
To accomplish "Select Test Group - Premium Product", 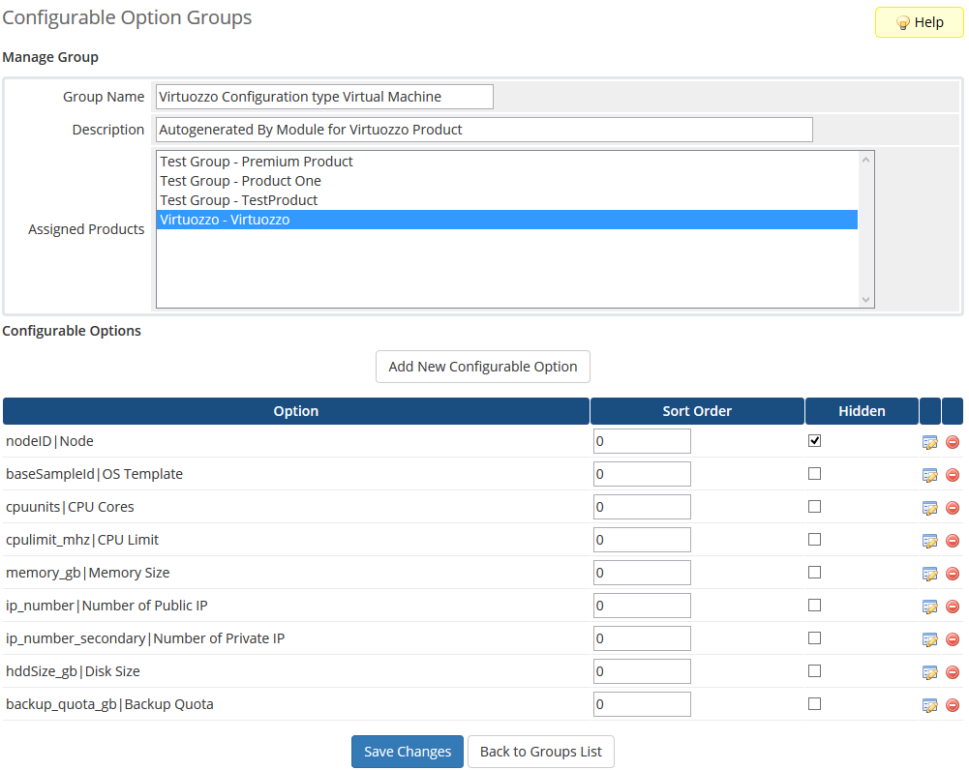I will (506, 162).
